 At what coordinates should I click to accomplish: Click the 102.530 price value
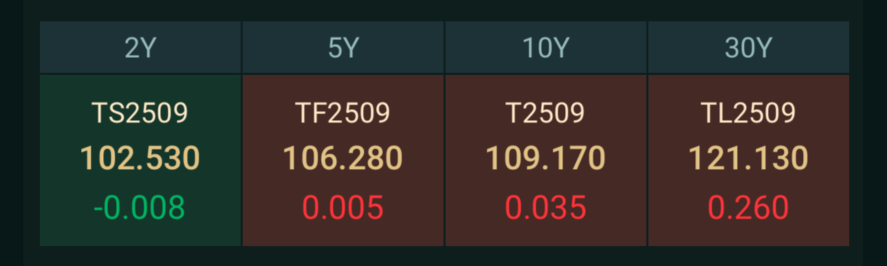point(140,159)
